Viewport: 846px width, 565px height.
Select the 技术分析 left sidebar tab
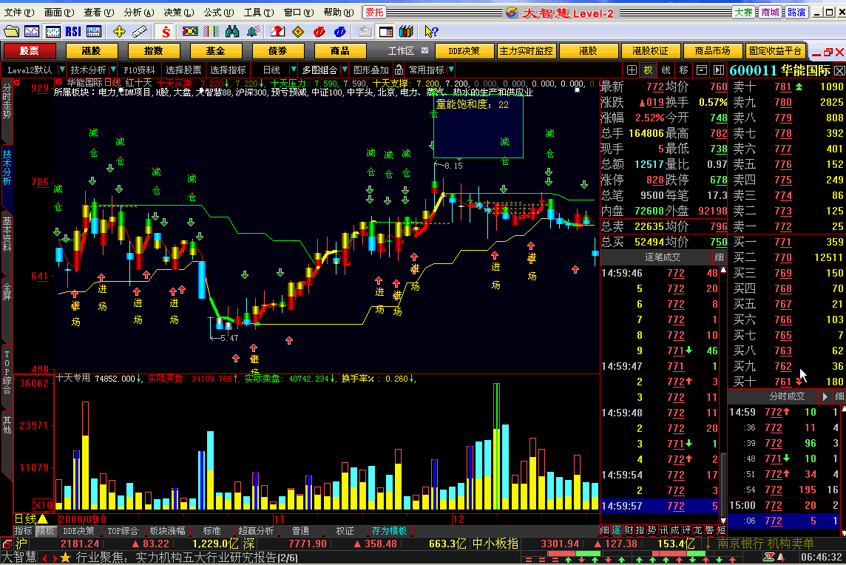coord(7,167)
